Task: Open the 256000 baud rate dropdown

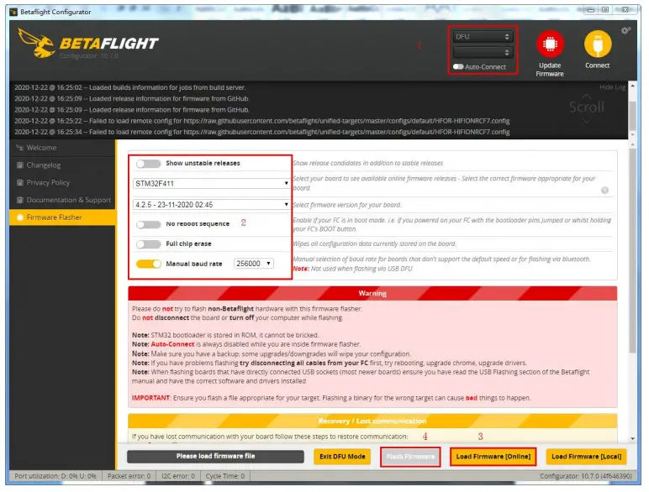Action: 254,264
